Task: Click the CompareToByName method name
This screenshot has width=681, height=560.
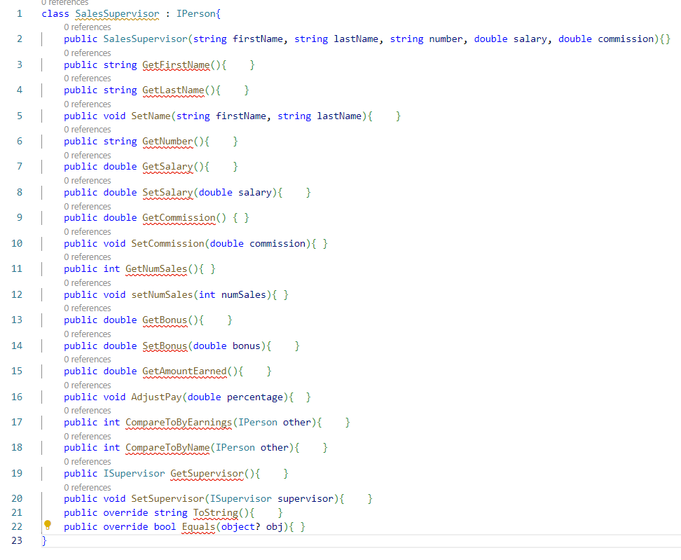Action: 167,447
